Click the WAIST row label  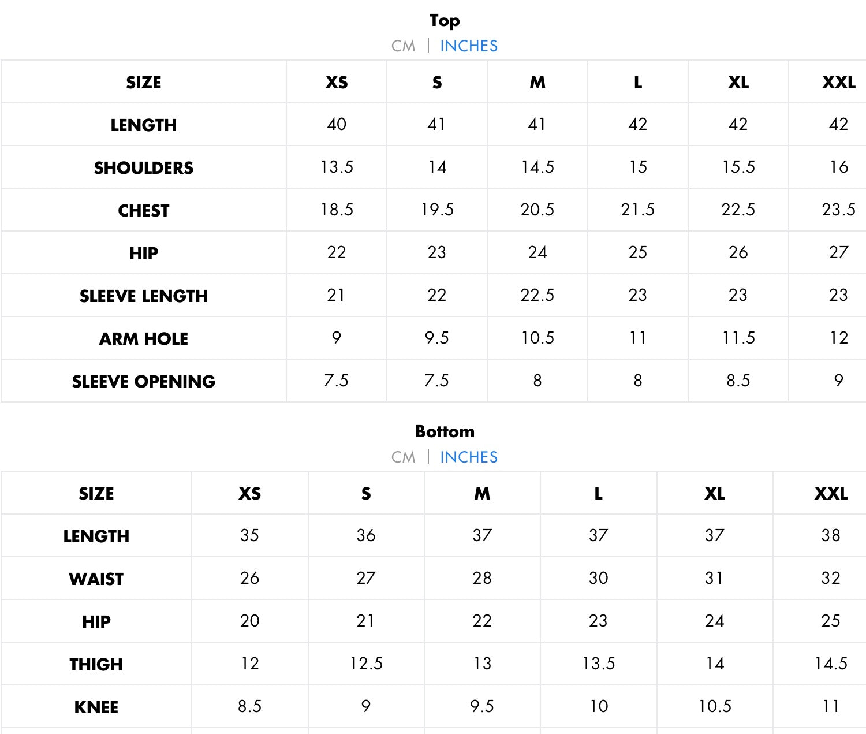point(96,579)
